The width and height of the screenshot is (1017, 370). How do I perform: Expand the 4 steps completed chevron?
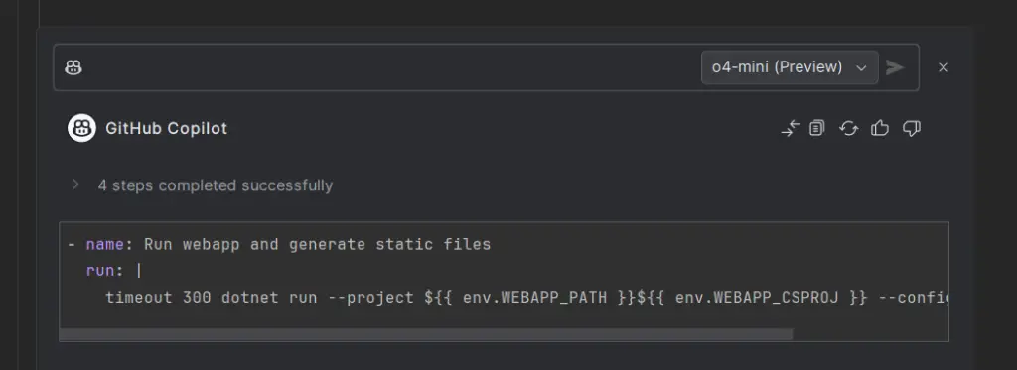click(75, 185)
